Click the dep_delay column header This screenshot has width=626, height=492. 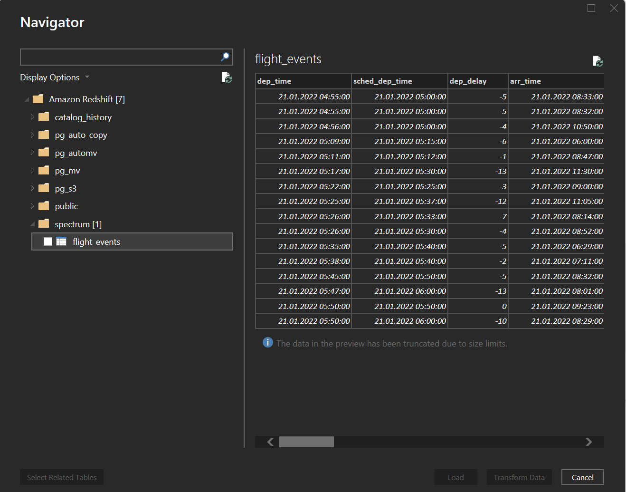coord(478,81)
